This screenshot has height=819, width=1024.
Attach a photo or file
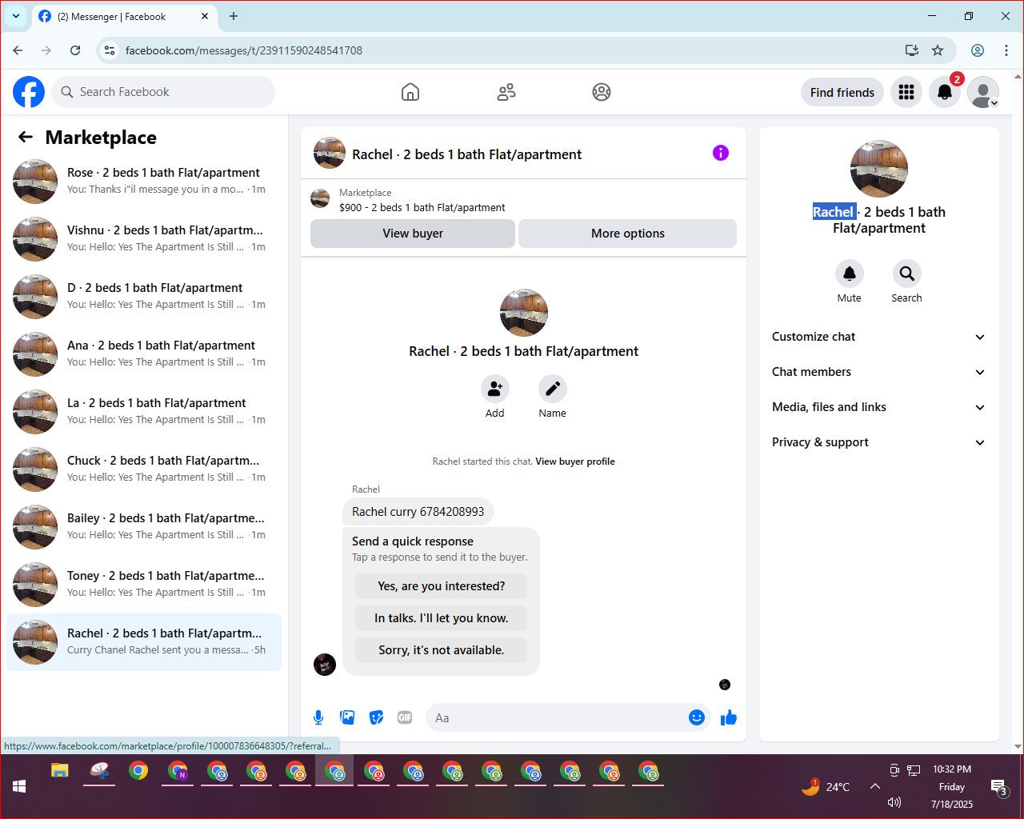[347, 717]
